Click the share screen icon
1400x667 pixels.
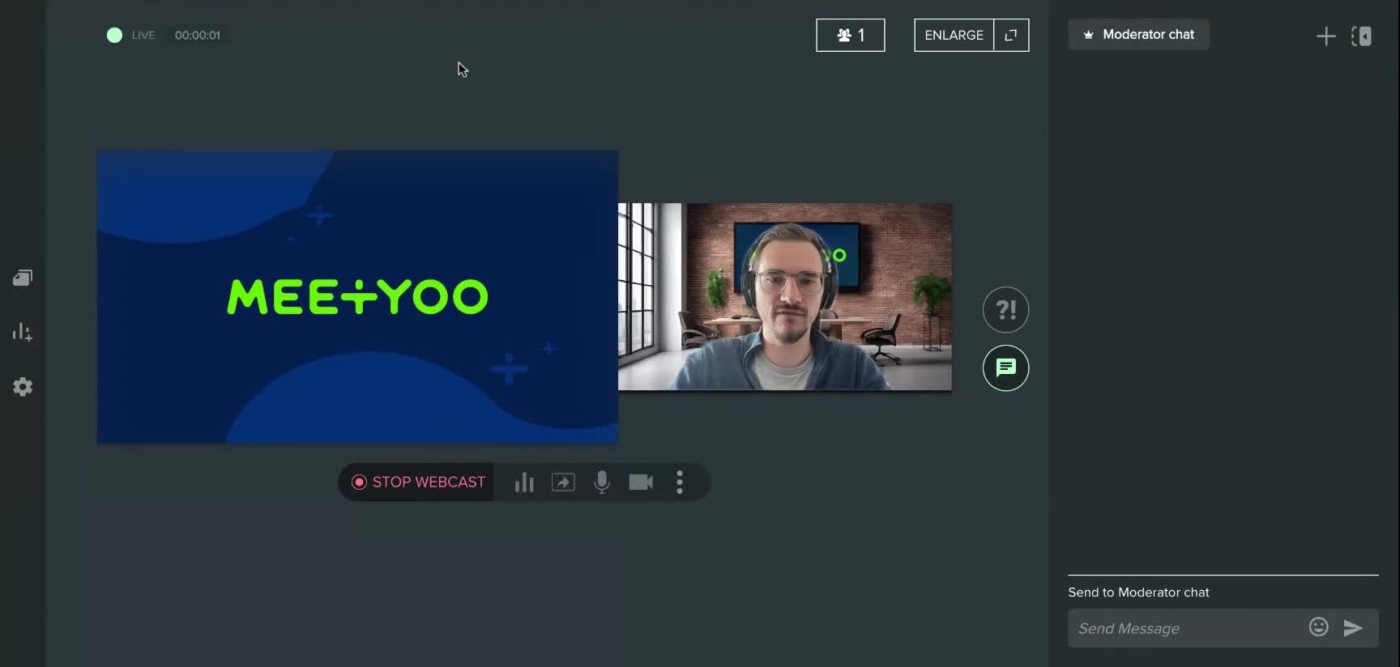click(x=563, y=482)
